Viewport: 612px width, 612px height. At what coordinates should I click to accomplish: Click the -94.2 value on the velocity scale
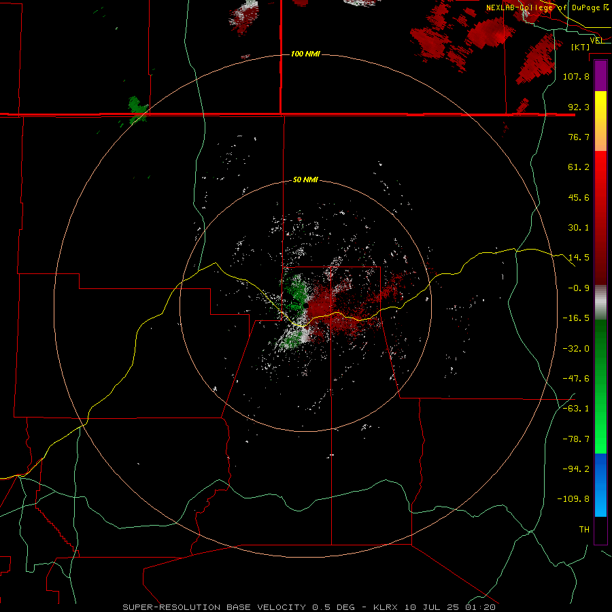[x=576, y=469]
